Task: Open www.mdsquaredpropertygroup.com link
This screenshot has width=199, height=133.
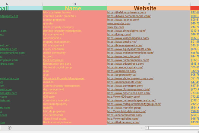Action: pos(134,104)
